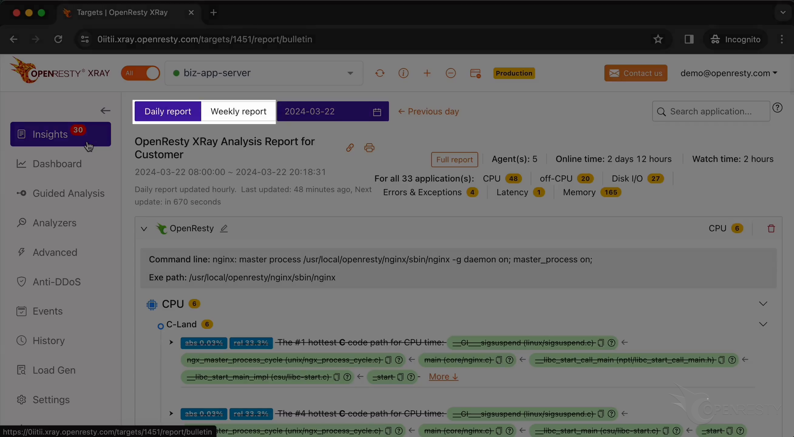Edit the OpenResty application name pencil icon
The width and height of the screenshot is (794, 437).
(x=224, y=228)
